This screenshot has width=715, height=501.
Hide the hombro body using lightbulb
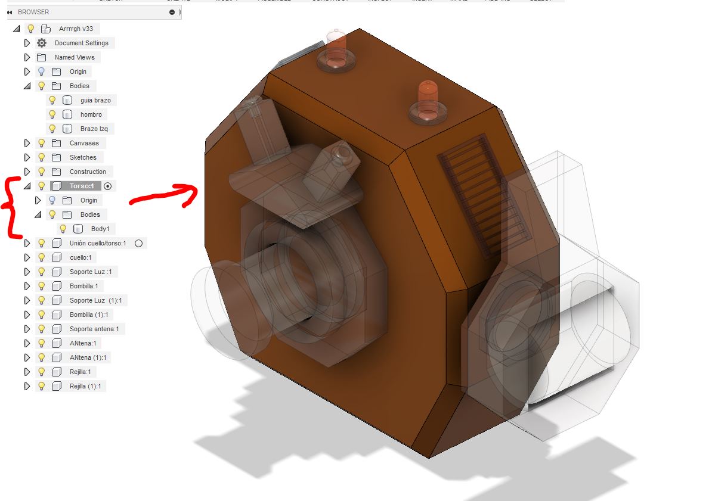point(52,114)
